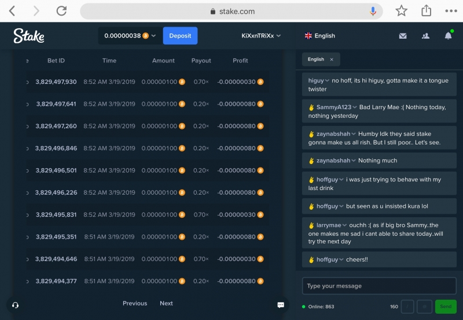Open live support headset icon
463x320 pixels.
[x=16, y=305]
